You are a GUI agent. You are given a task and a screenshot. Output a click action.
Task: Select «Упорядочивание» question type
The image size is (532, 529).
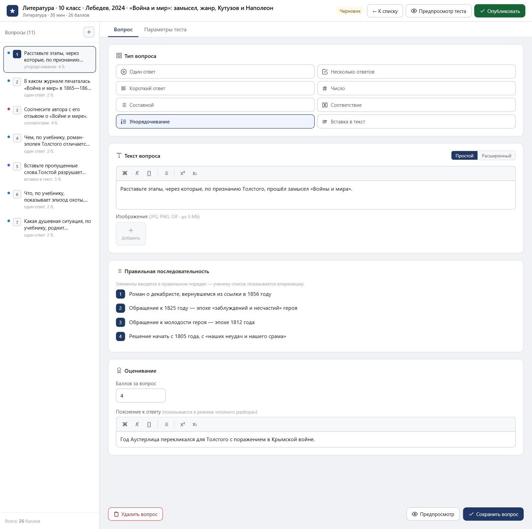coord(215,121)
